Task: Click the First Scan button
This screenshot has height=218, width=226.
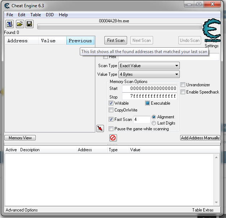Action: [116, 40]
